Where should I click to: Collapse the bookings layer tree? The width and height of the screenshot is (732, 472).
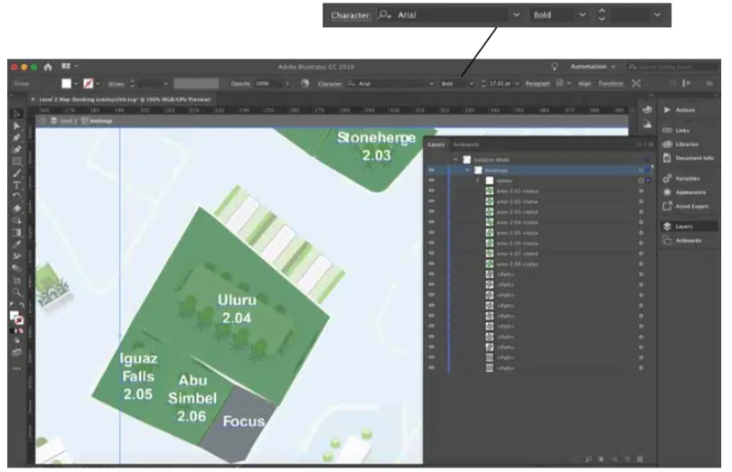coord(467,170)
